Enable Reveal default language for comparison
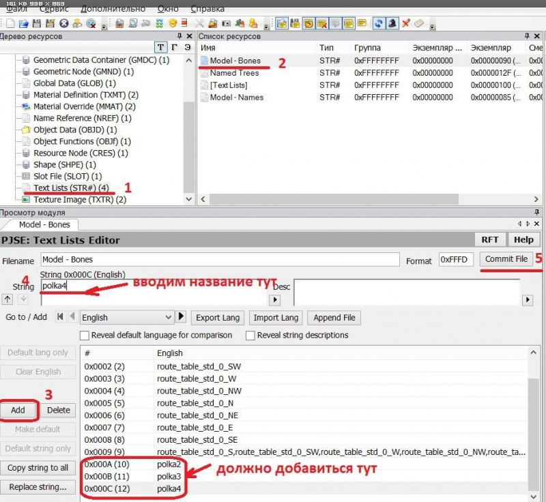 (85, 336)
